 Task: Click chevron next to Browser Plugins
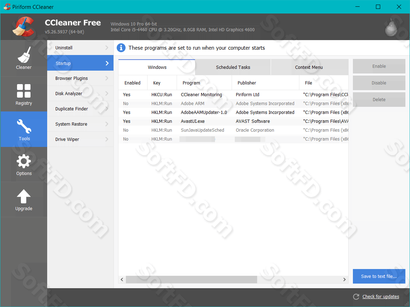click(x=107, y=78)
